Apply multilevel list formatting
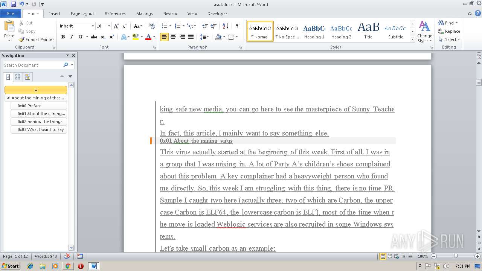482x271 pixels. (x=190, y=26)
